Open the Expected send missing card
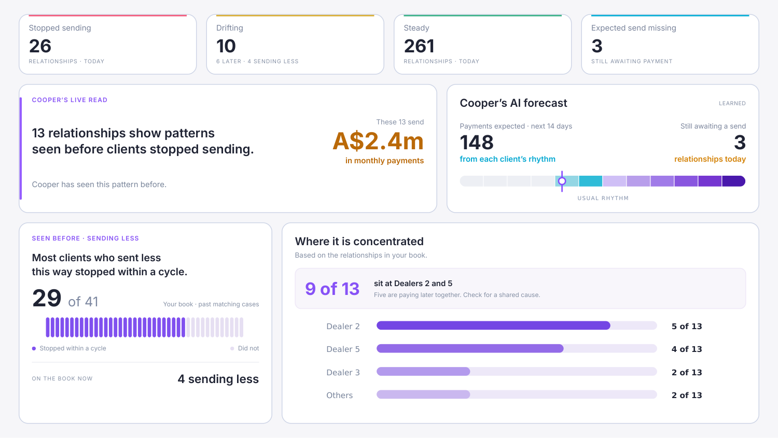The height and width of the screenshot is (438, 778). click(x=670, y=45)
